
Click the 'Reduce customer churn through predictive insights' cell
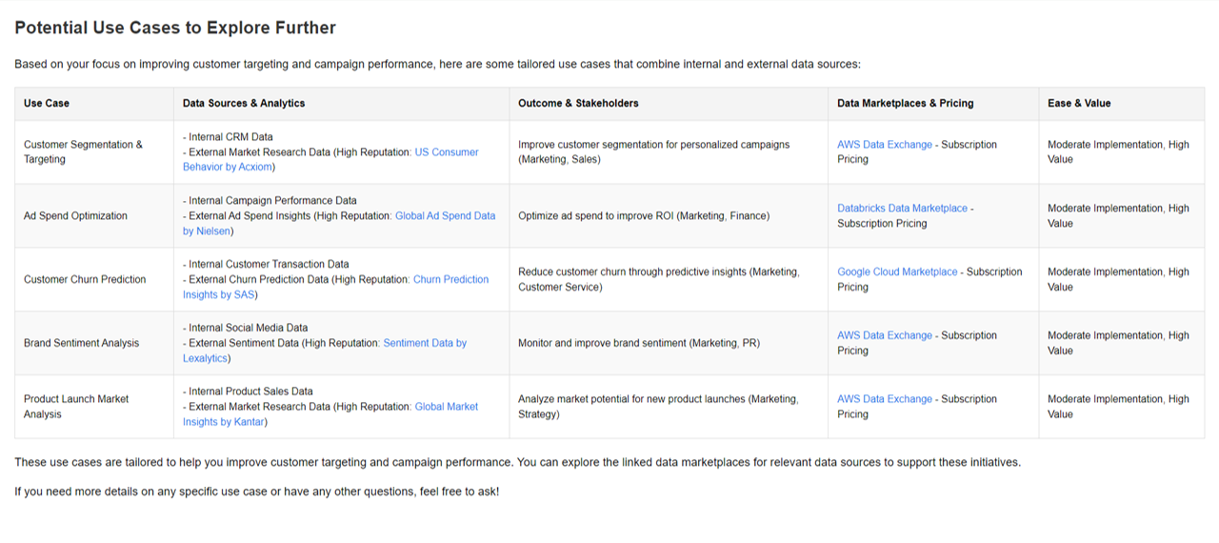(669, 279)
